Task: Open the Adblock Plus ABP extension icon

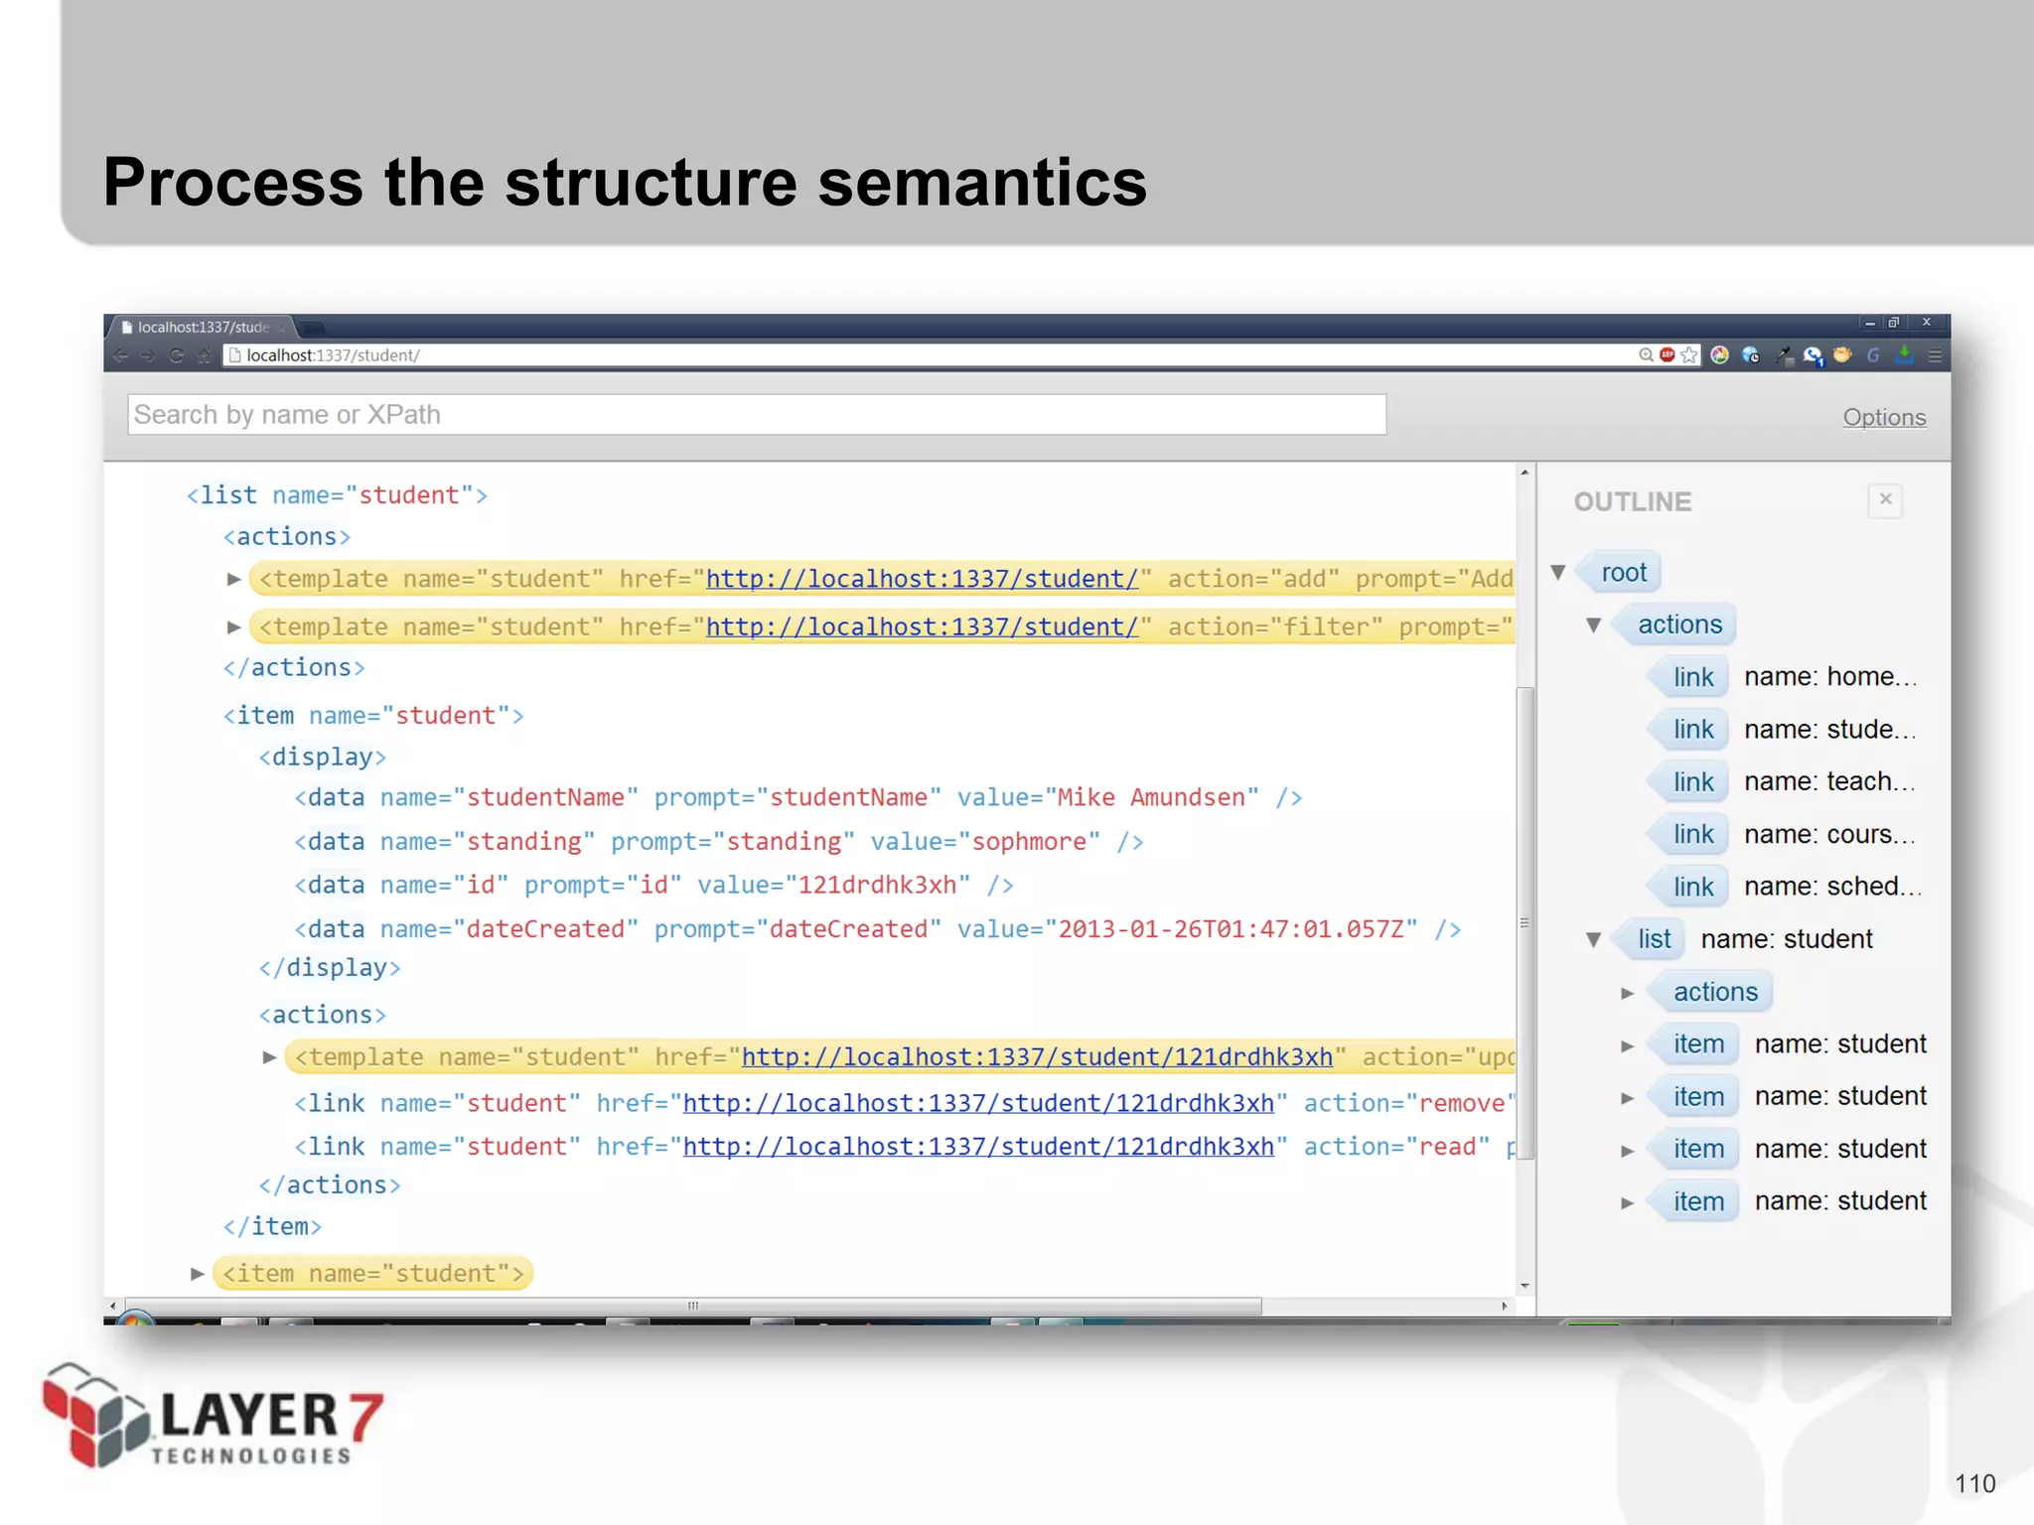Action: pos(1668,355)
